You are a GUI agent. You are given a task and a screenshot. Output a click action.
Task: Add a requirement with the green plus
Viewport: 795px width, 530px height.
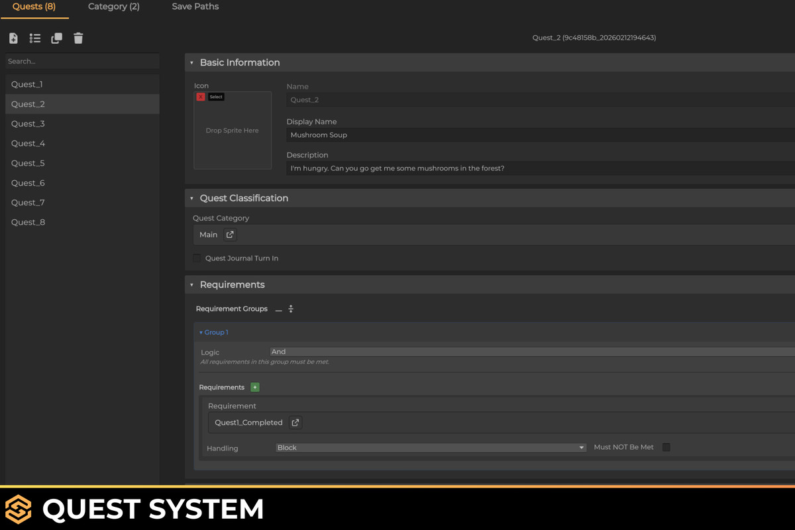pos(255,387)
